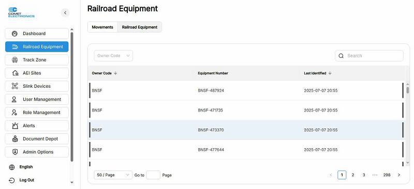The width and height of the screenshot is (414, 189).
Task: Click the BNSF owner cell in BNSF-487924 row
Action: 97,91
